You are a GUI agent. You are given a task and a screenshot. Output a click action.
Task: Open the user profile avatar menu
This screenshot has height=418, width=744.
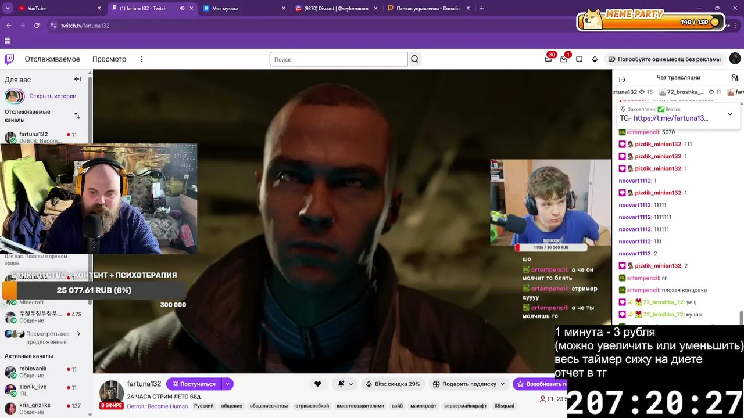coord(735,59)
